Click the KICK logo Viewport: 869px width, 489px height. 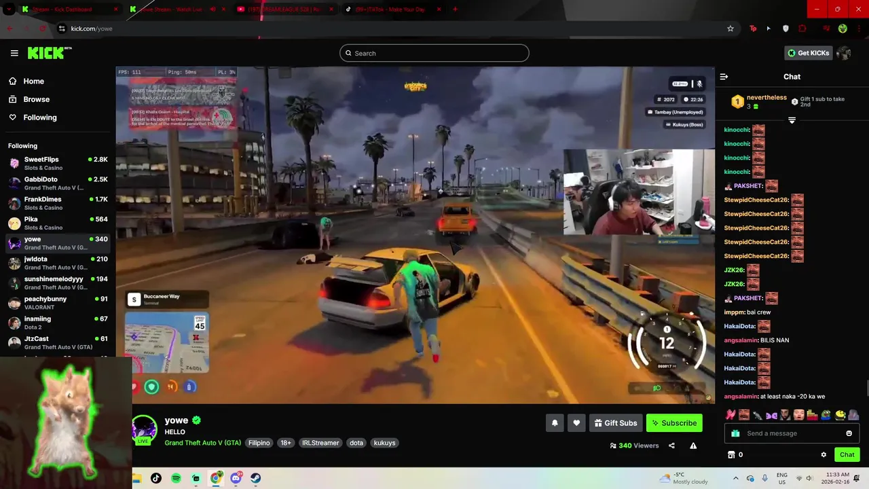[50, 53]
